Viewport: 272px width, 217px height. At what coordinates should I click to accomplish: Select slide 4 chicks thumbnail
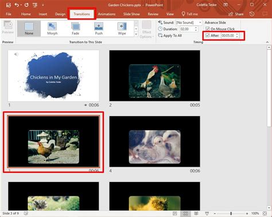154,141
